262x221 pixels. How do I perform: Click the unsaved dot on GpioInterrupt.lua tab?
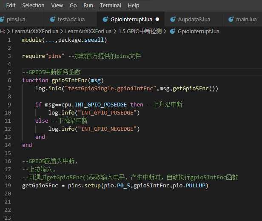coord(157,20)
